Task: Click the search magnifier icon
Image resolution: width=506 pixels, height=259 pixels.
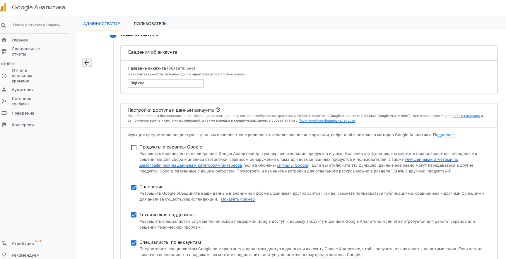Action: [x=4, y=25]
